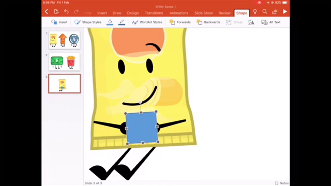
Task: Open WordArt Styles options
Action: (147, 22)
